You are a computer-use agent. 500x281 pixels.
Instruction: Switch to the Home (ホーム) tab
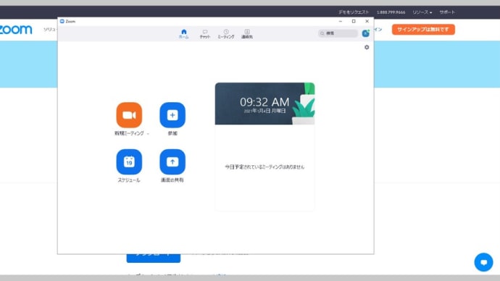click(x=183, y=34)
